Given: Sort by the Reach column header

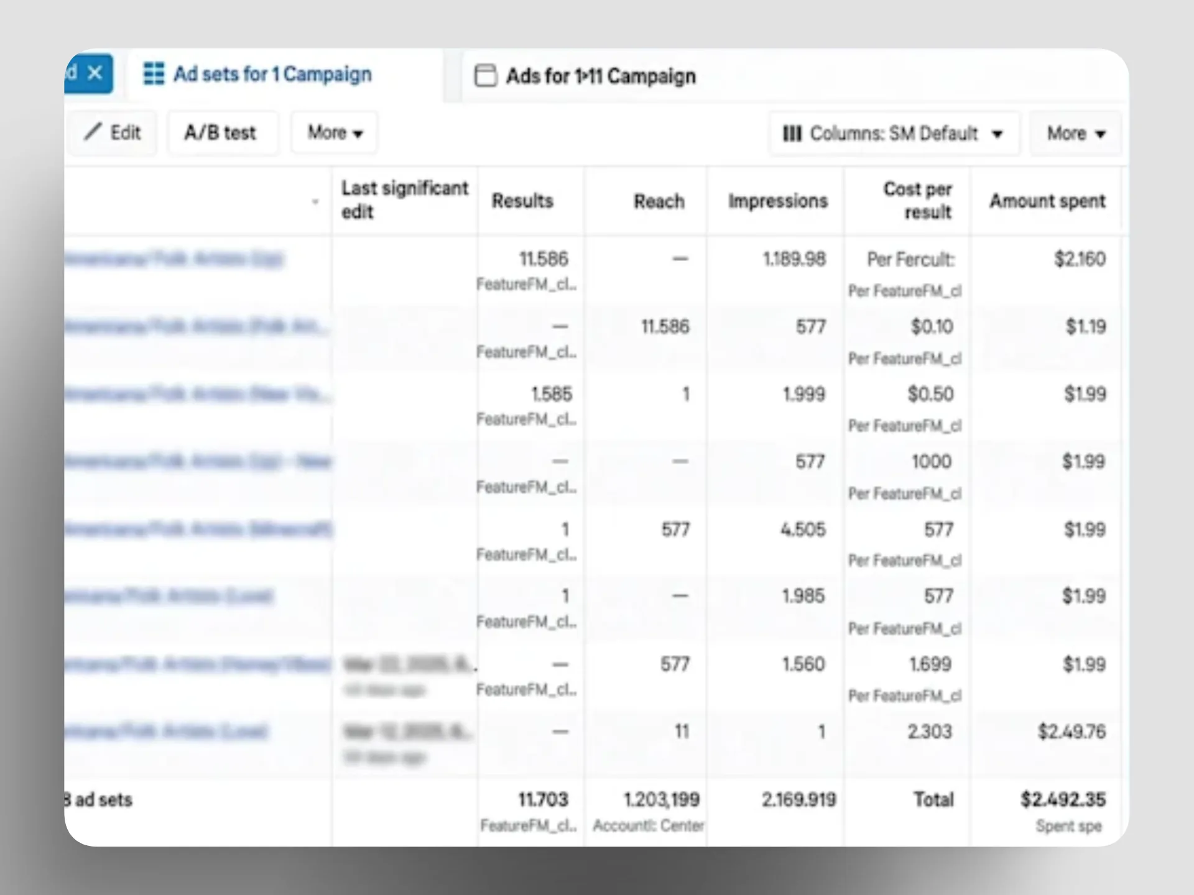Looking at the screenshot, I should (x=659, y=201).
